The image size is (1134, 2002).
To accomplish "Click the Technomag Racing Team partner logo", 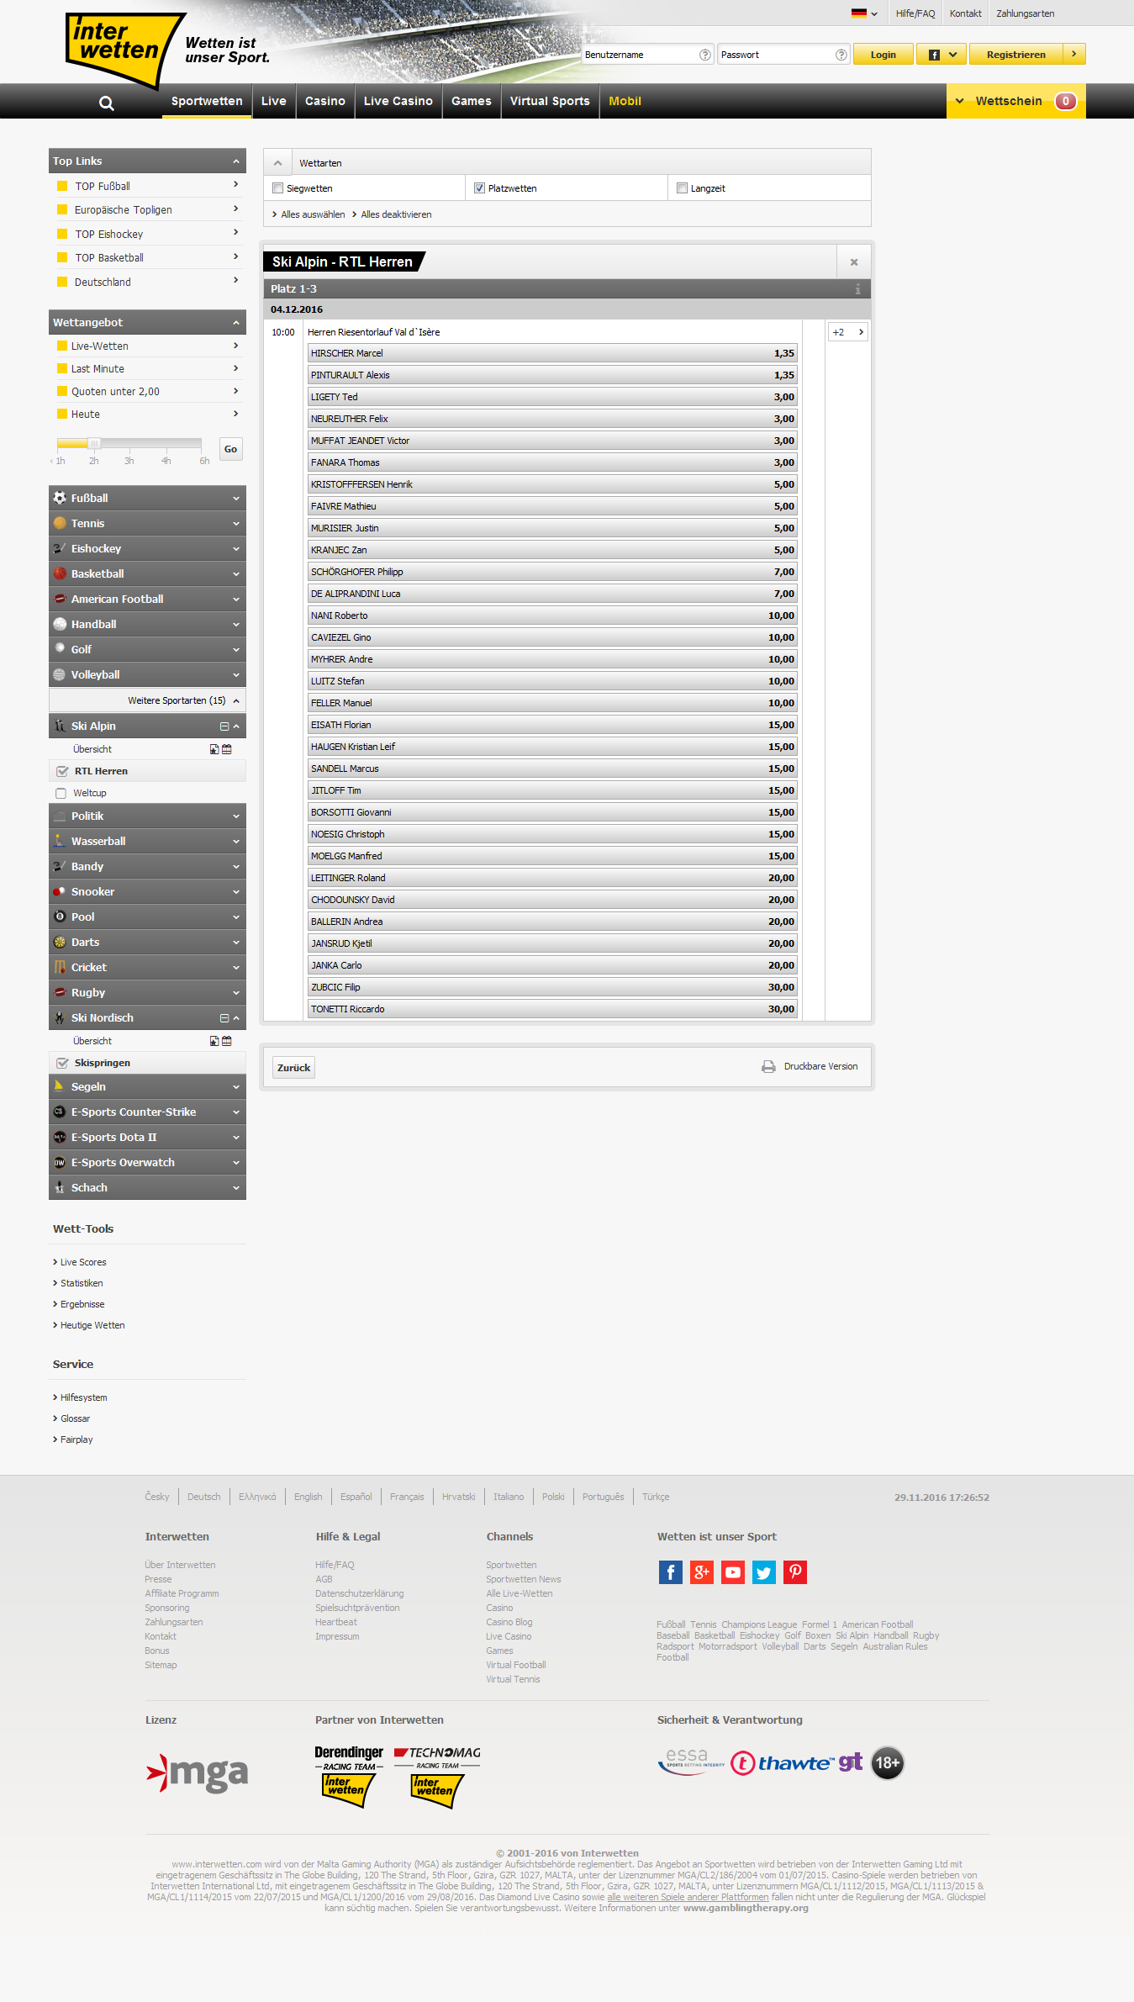I will click(x=437, y=1777).
